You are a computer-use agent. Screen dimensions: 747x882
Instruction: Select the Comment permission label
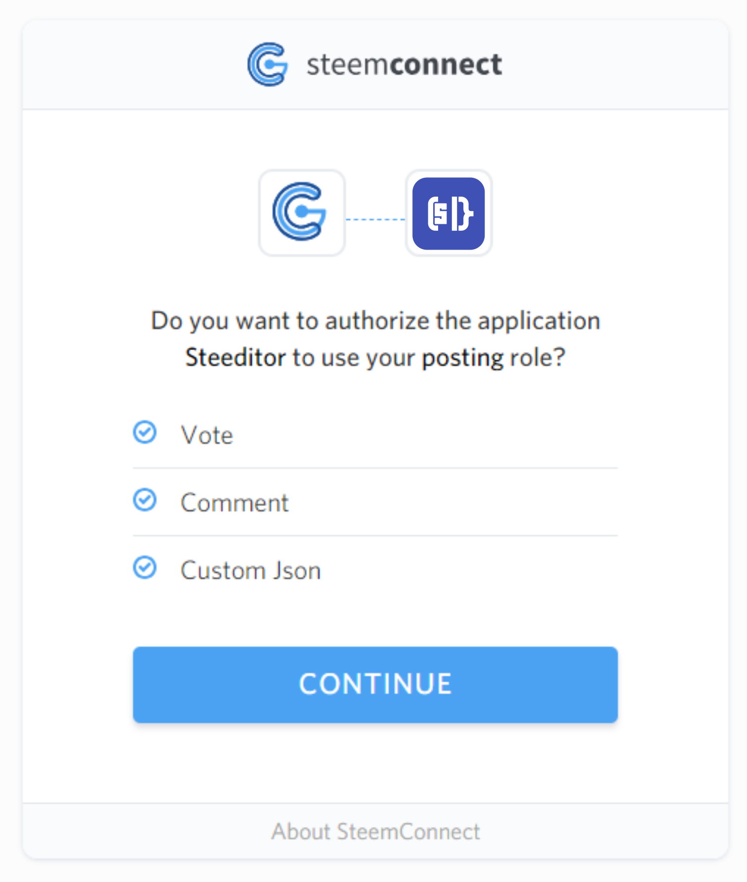tap(234, 503)
